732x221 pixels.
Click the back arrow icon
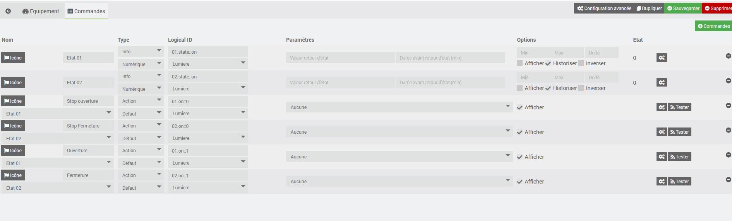[x=8, y=11]
